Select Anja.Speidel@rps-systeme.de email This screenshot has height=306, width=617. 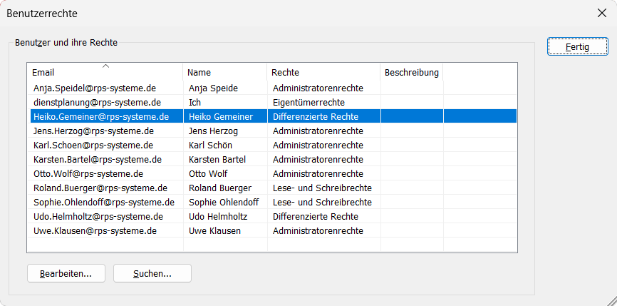point(93,88)
